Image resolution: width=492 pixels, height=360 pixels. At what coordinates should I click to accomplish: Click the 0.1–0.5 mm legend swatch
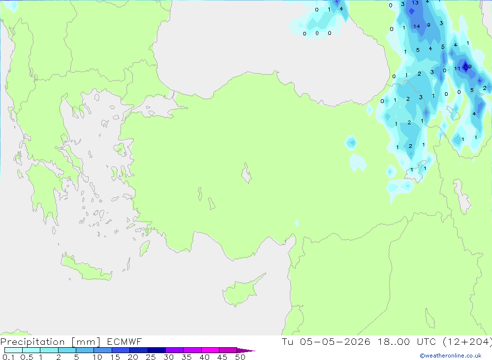coord(13,350)
